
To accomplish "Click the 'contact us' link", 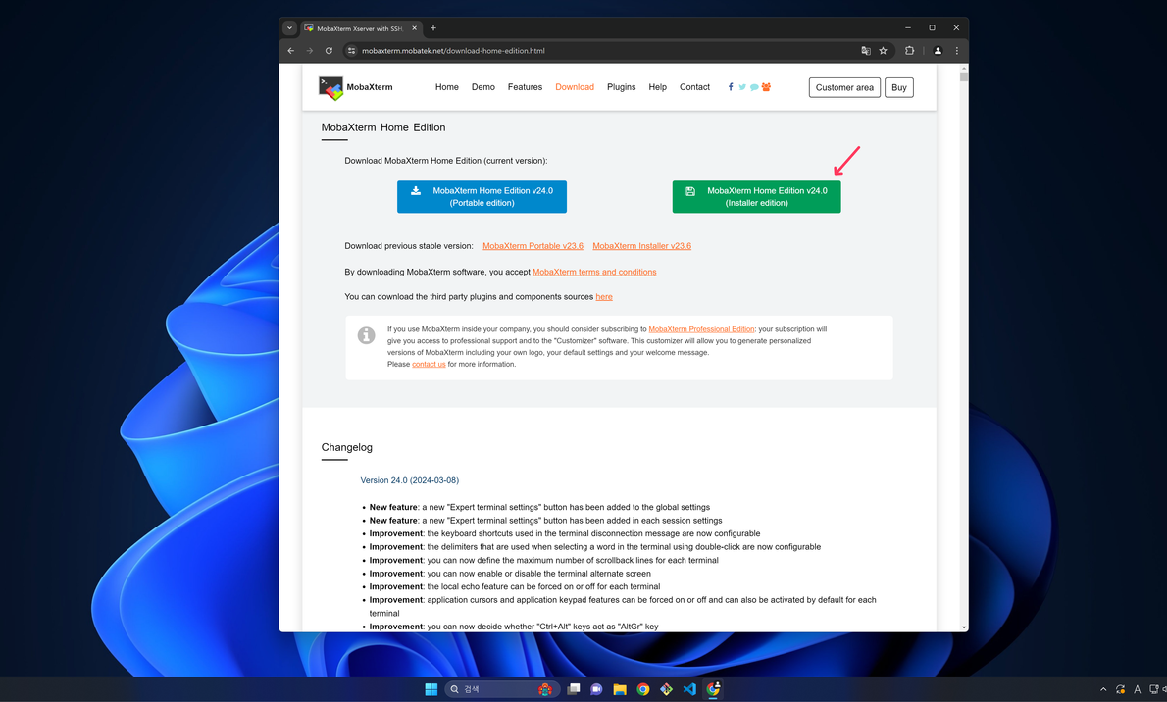I will pos(429,364).
